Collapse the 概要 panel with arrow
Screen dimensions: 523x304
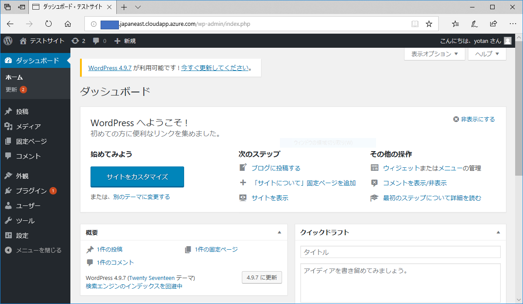[279, 233]
